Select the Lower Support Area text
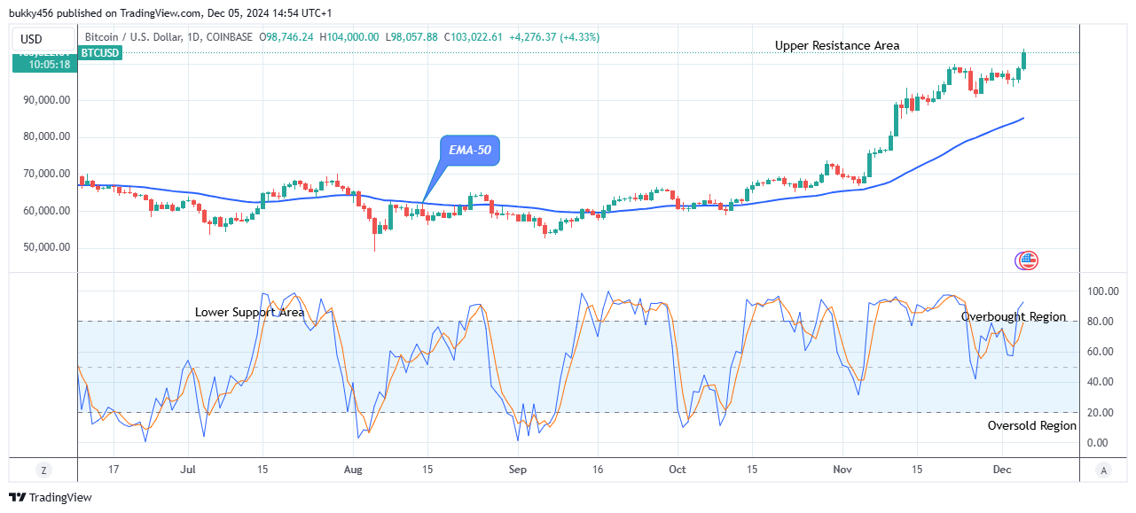Screen dimensions: 1136x513 point(250,313)
